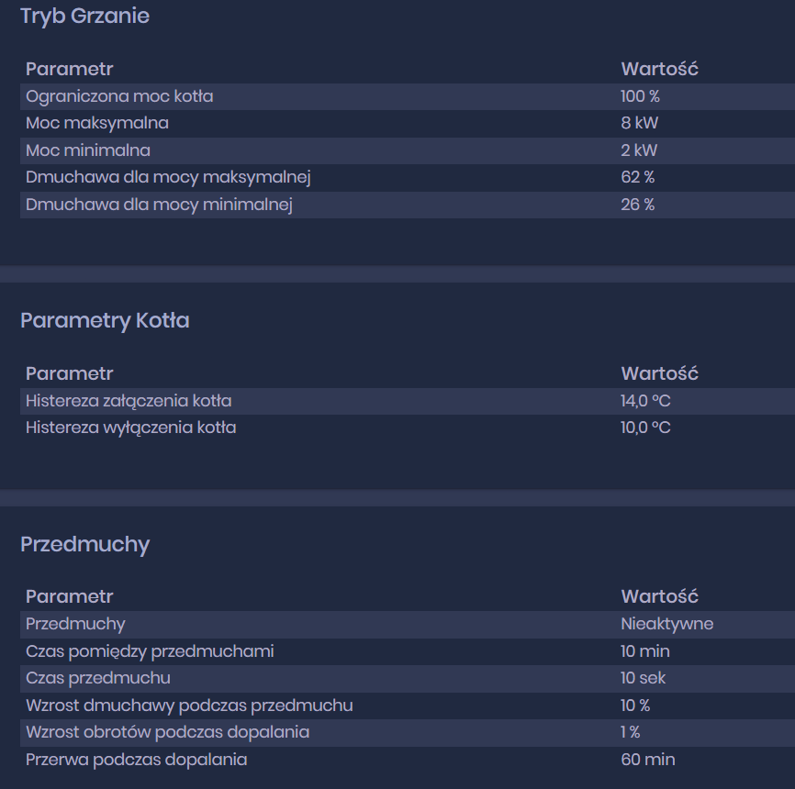
Task: Click the 8 kW maximum power value
Action: point(639,123)
